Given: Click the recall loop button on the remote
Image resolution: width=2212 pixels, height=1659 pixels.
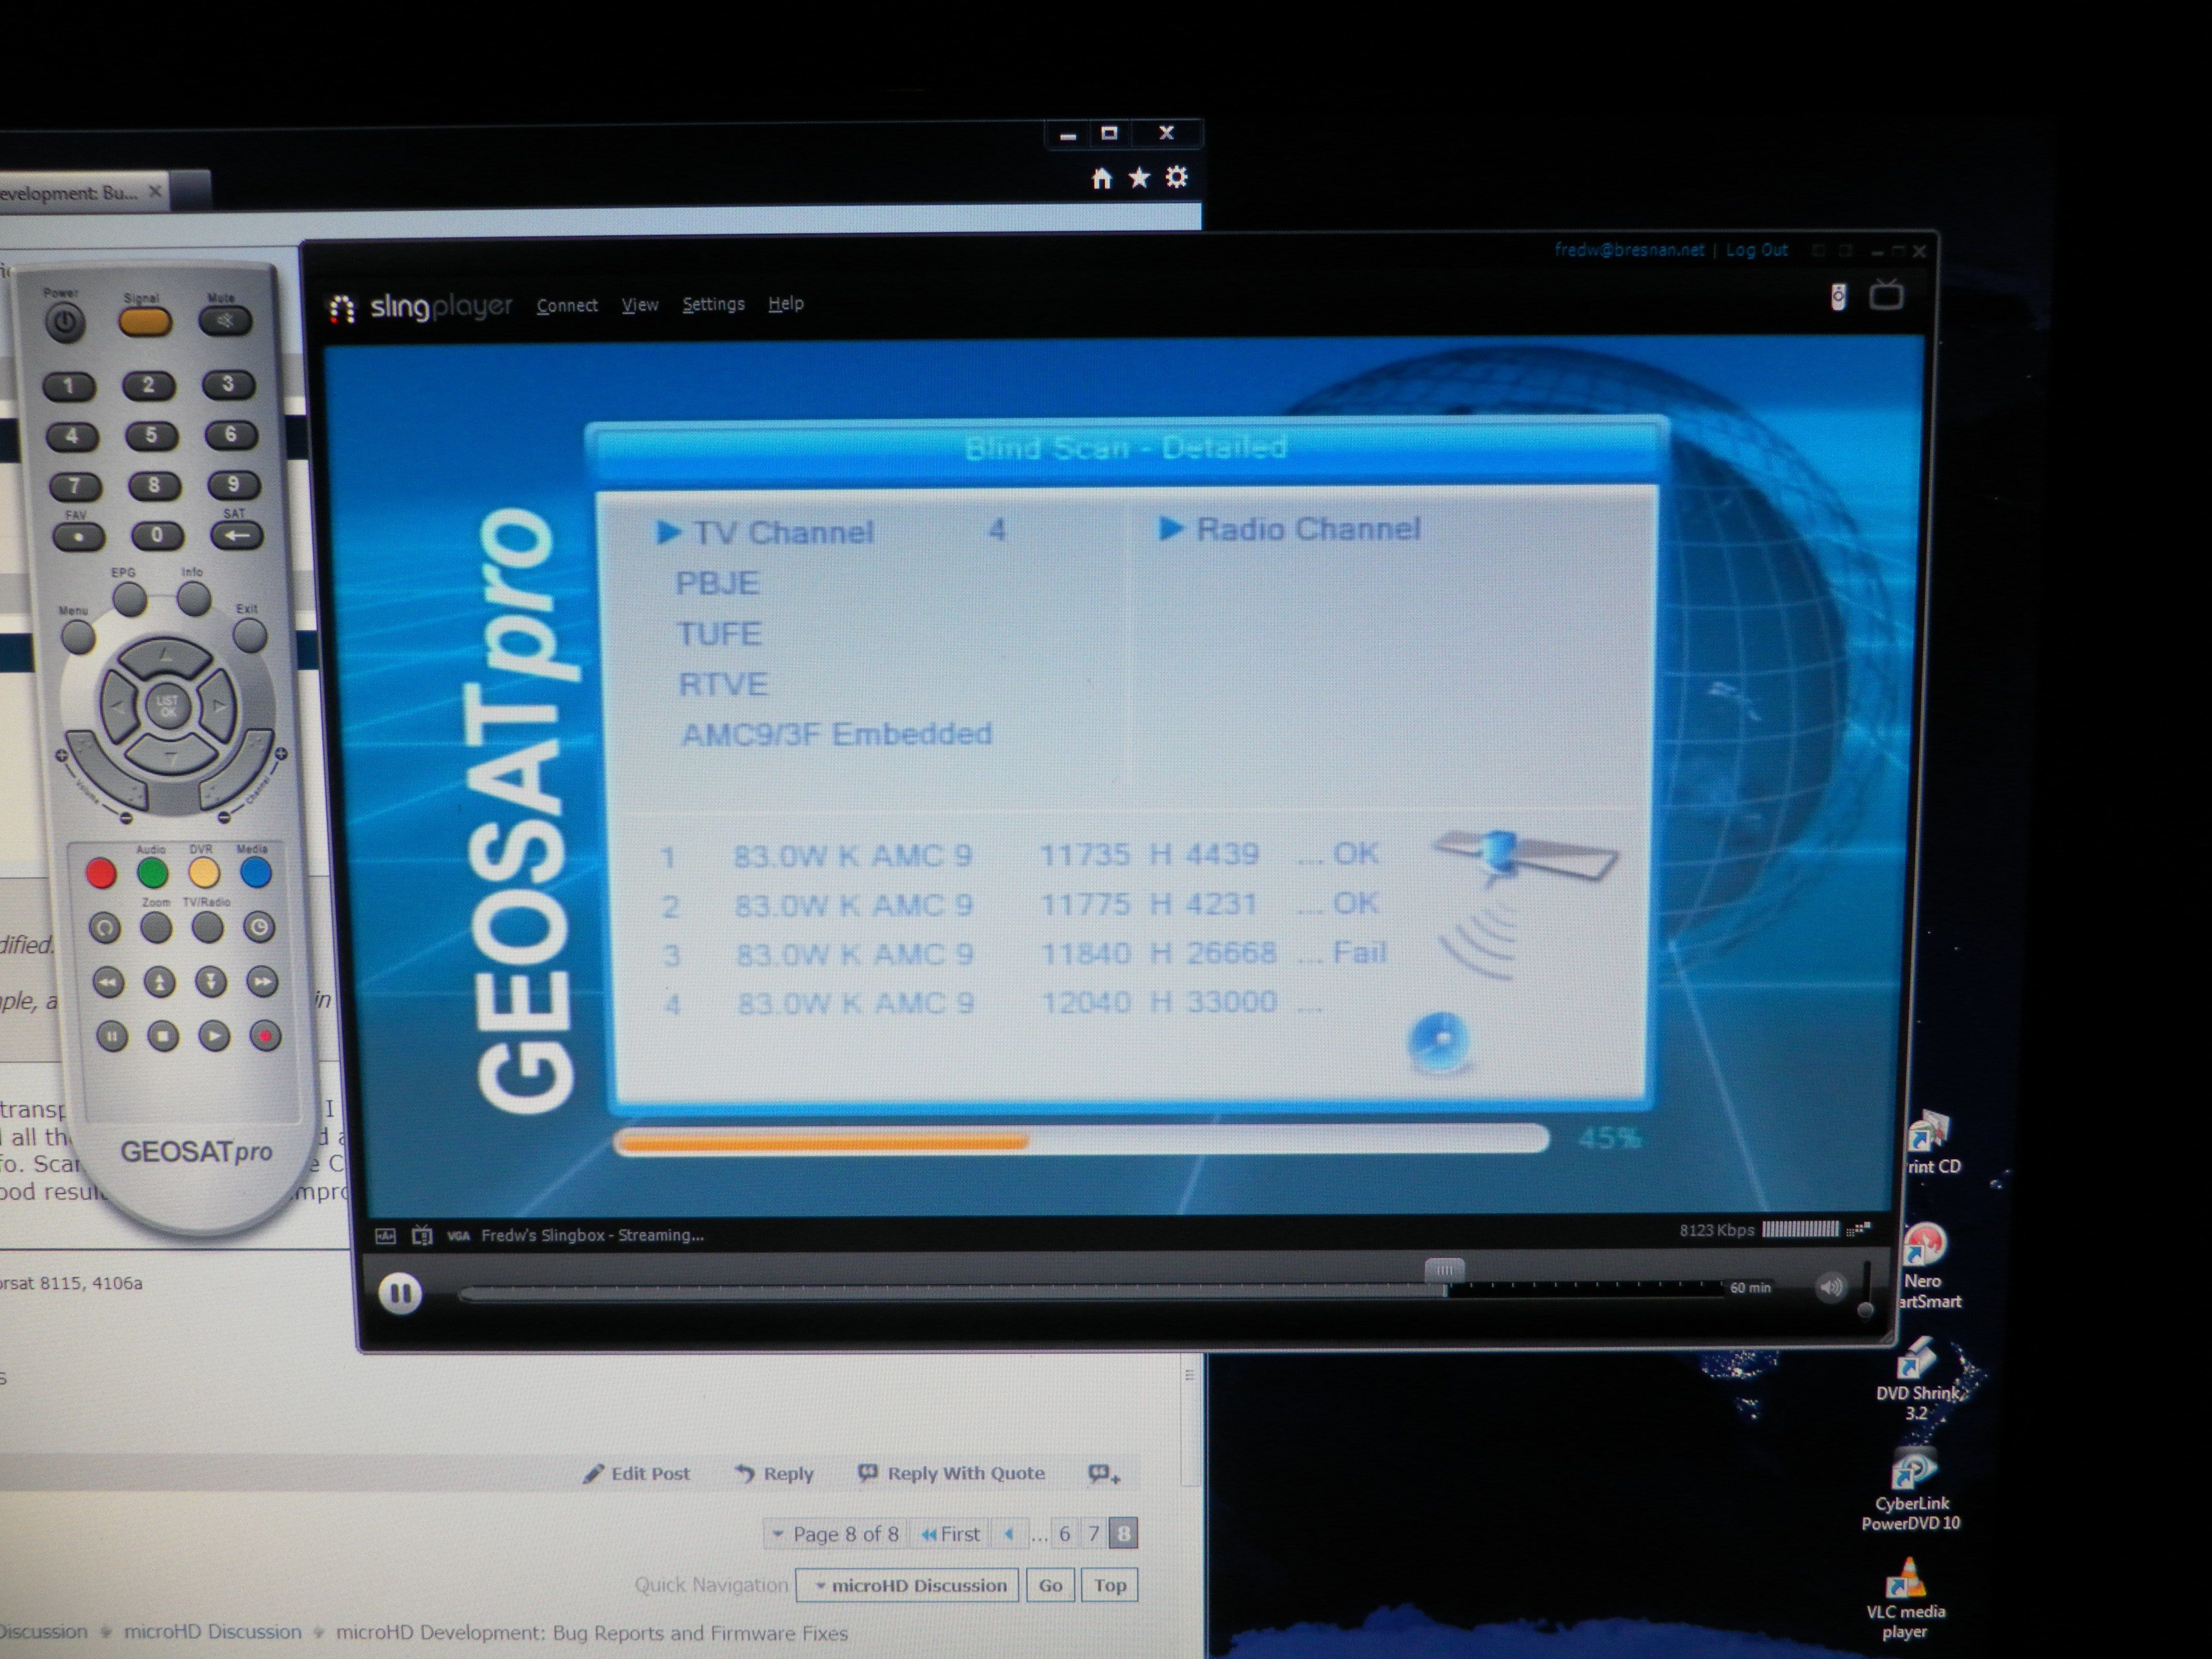Looking at the screenshot, I should point(104,929).
